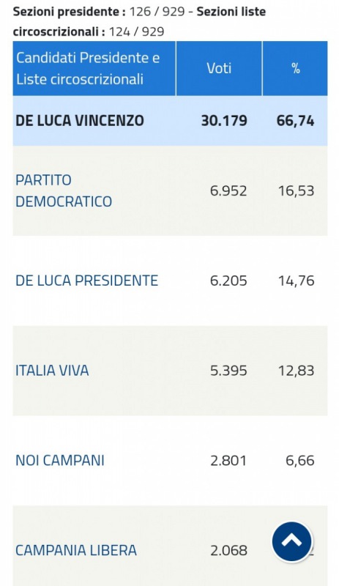Select the 12,83 percentage value
Viewport: 339px width, 586px height.
tap(296, 371)
